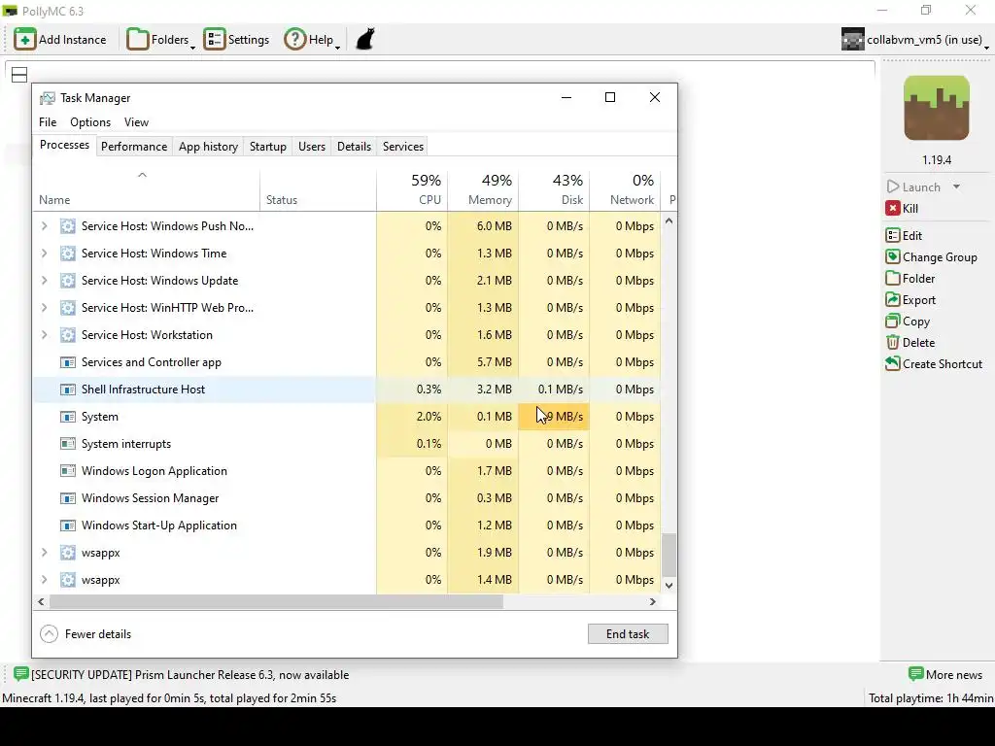
Task: Click the Create Shortcut icon
Action: coord(893,363)
